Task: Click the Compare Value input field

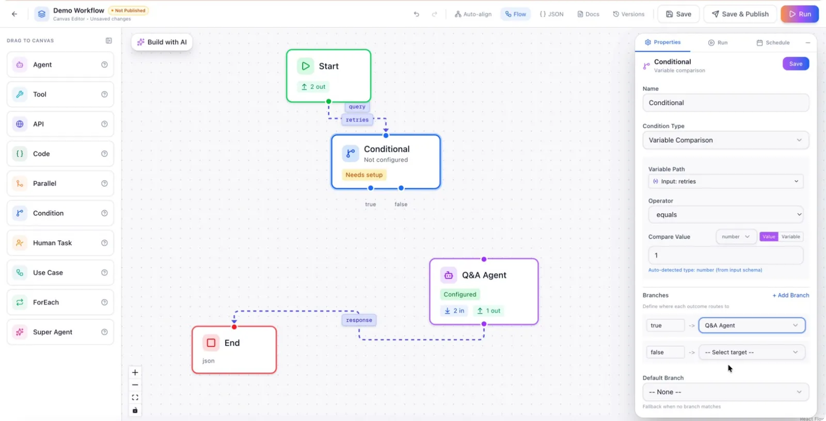Action: [725, 255]
